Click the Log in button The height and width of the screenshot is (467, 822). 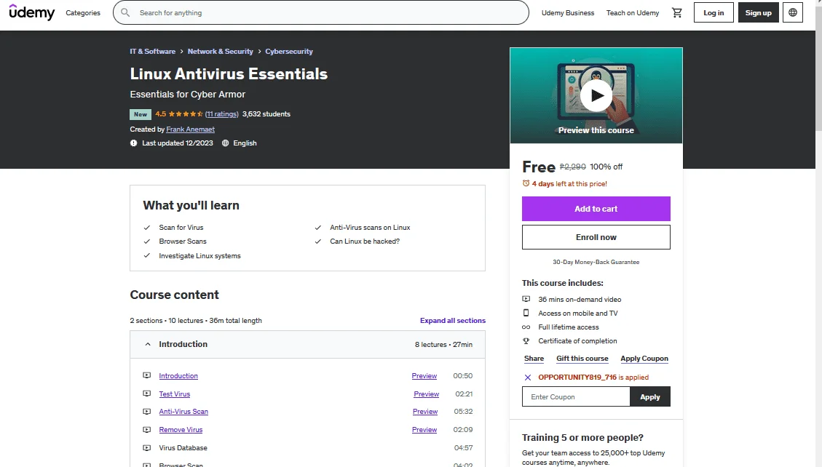pos(714,12)
